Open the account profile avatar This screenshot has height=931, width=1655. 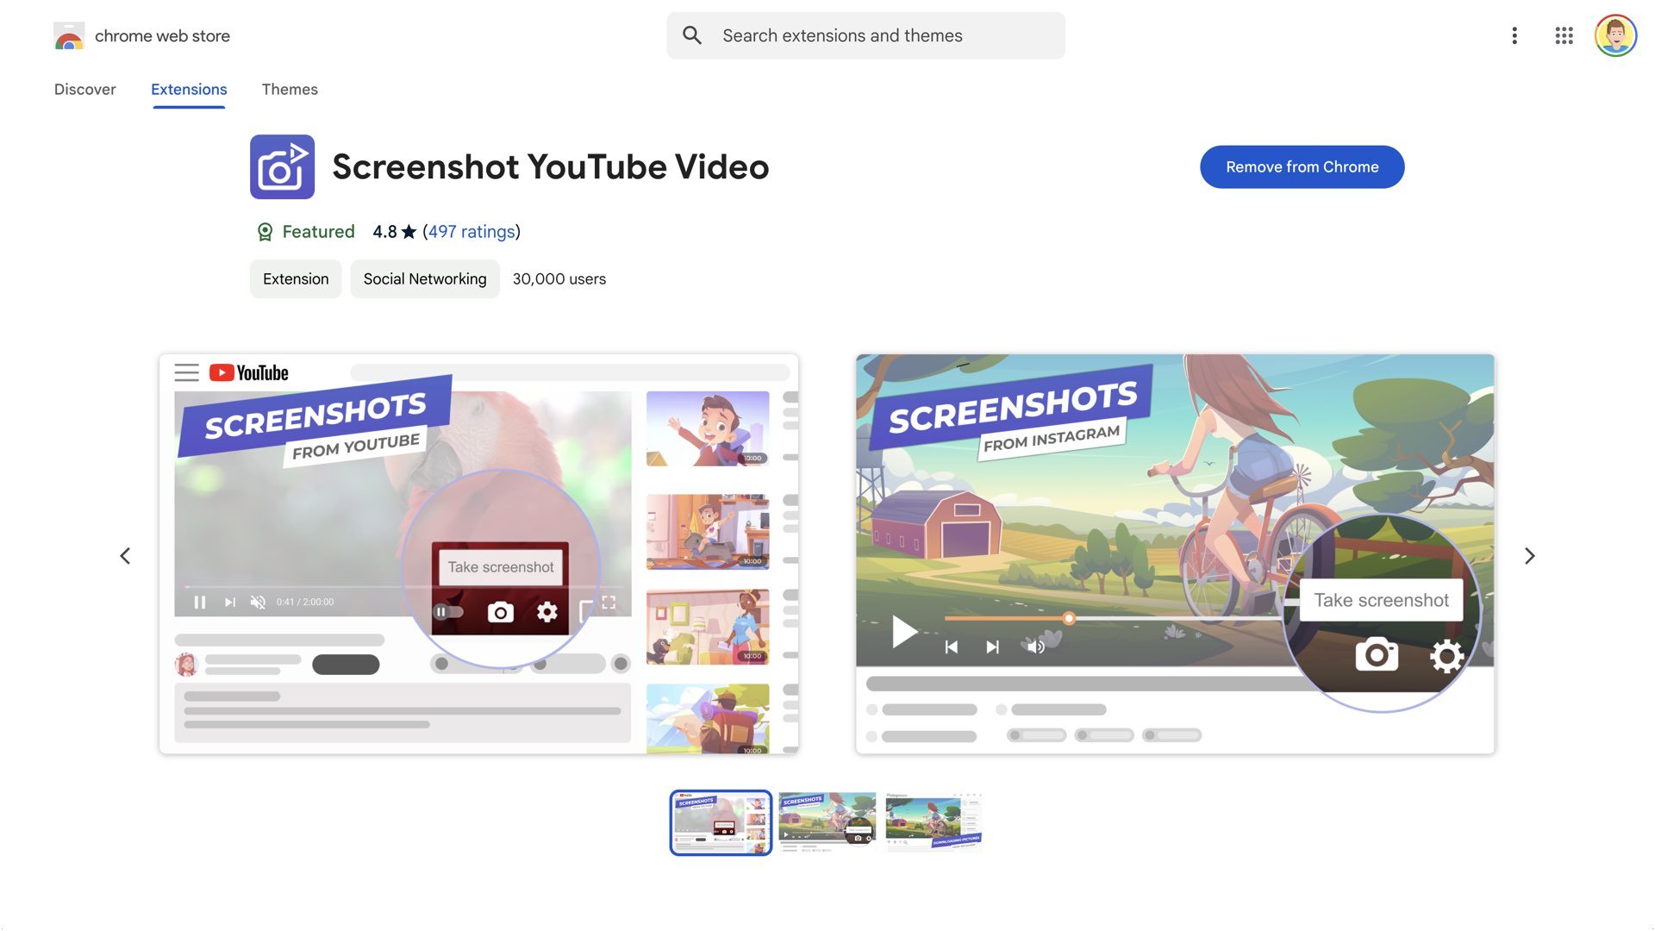click(1615, 35)
